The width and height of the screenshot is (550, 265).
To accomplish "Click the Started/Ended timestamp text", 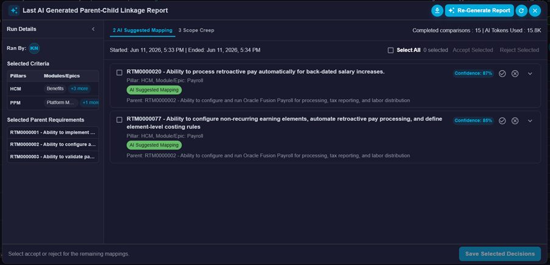I will 185,50.
